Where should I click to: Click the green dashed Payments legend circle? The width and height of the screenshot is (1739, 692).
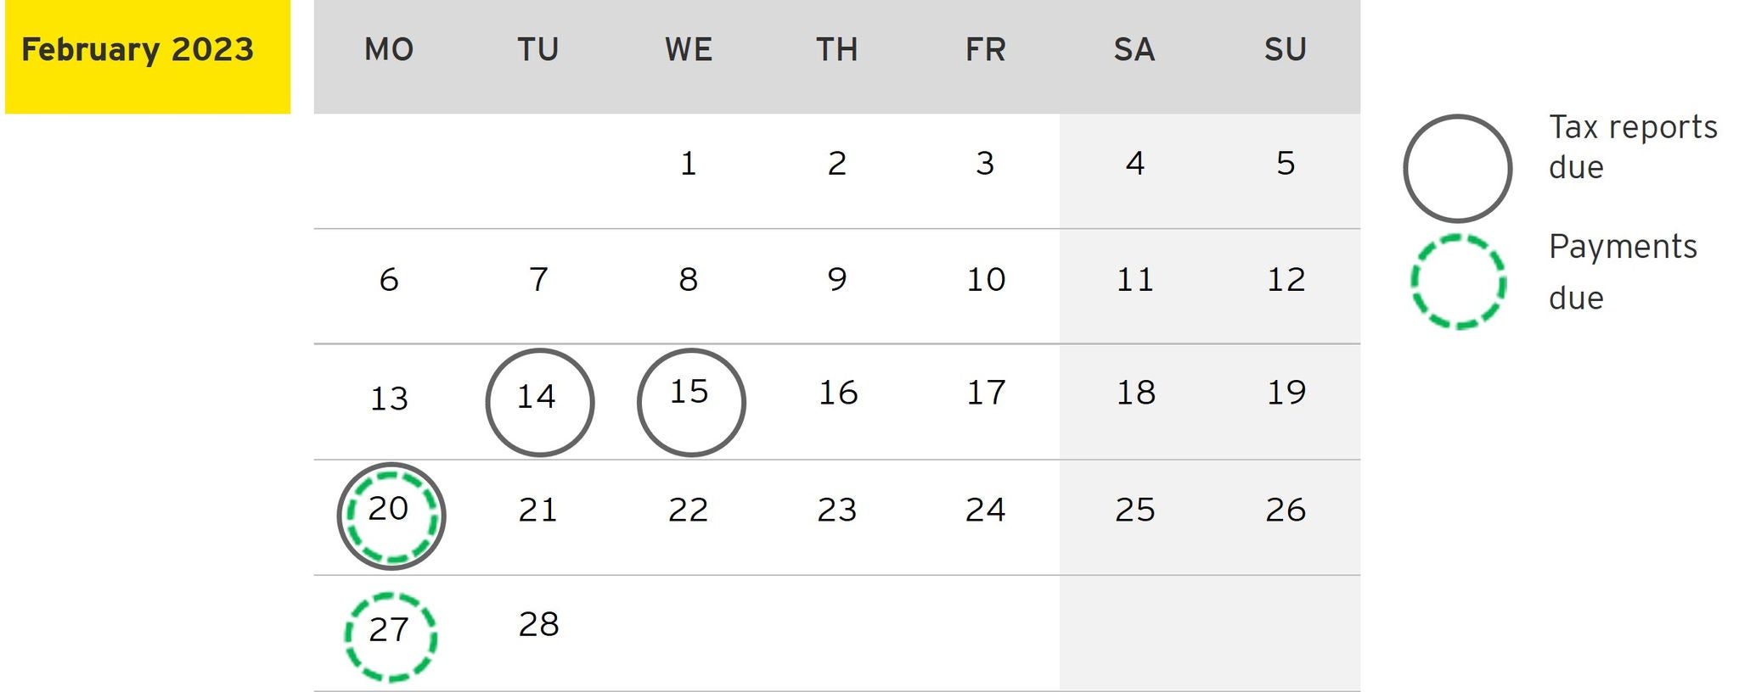pyautogui.click(x=1457, y=281)
